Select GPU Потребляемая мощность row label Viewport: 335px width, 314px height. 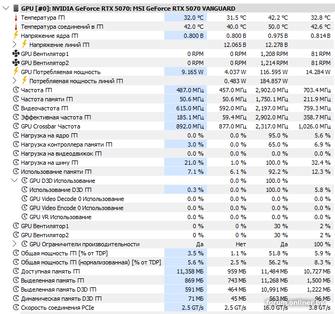pos(60,72)
